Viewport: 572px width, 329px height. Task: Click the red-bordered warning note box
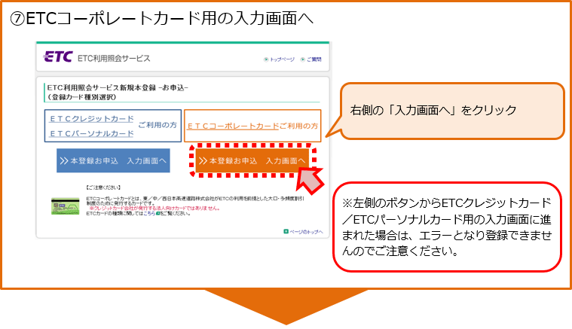[x=448, y=227]
